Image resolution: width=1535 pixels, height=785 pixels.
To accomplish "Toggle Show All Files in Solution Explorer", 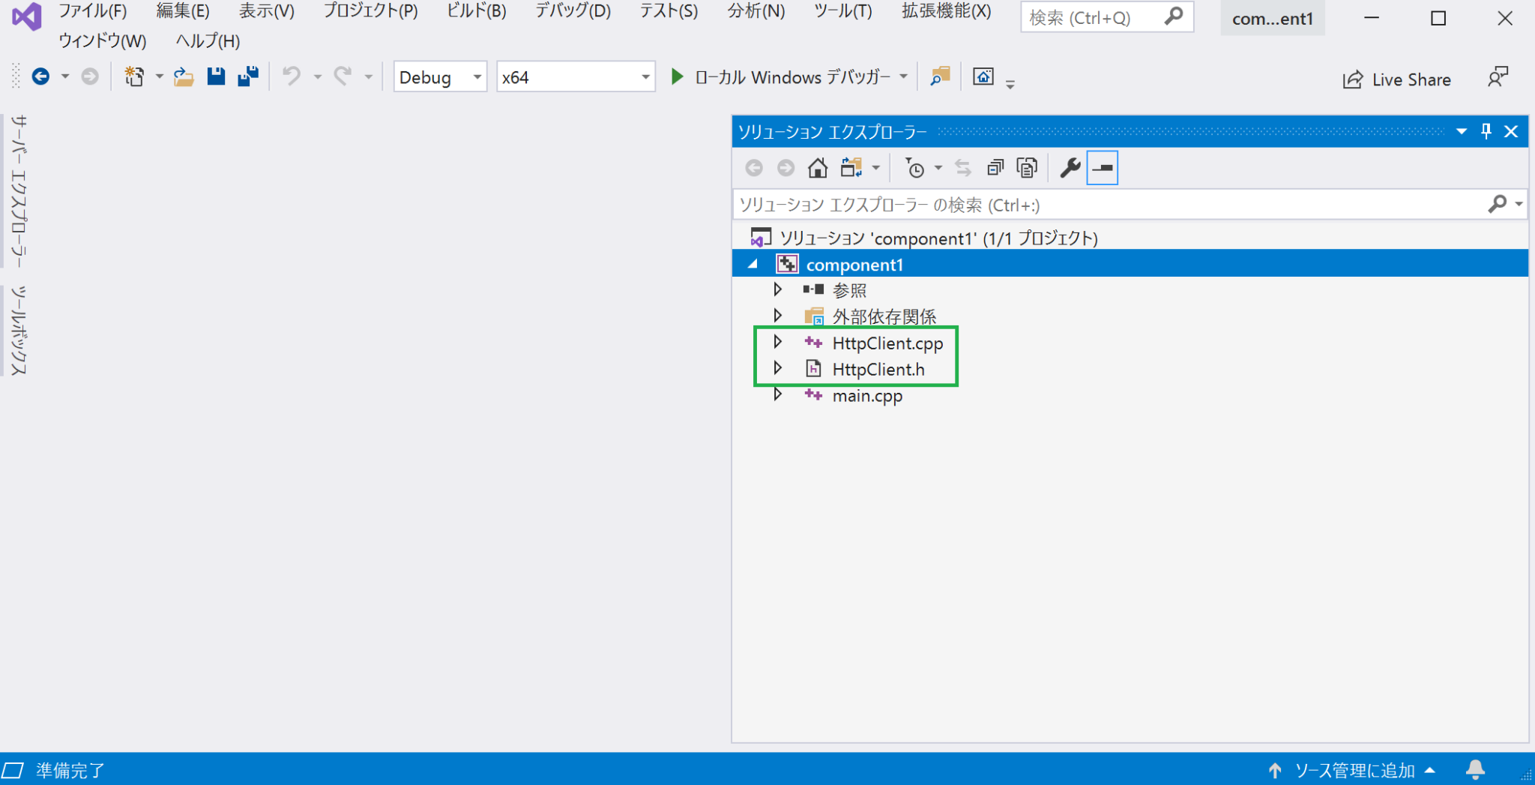I will [1026, 167].
